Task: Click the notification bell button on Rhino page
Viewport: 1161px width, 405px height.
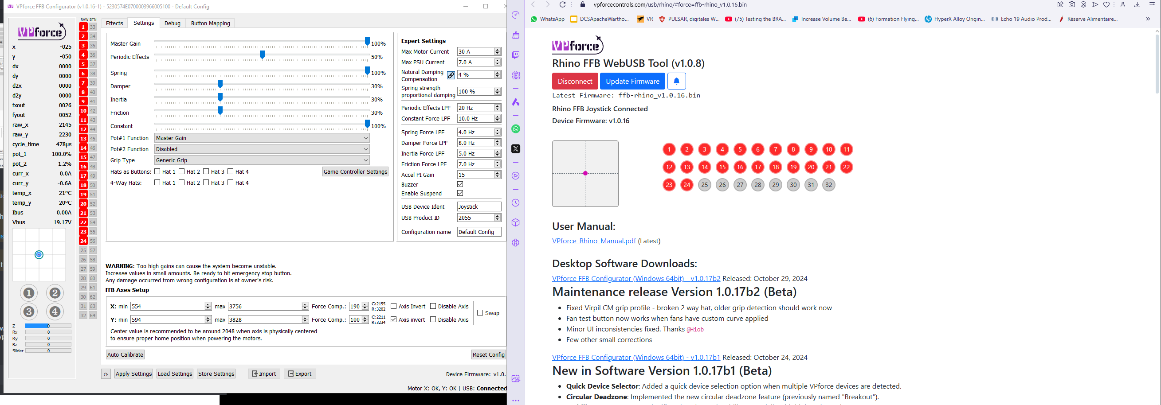Action: coord(676,81)
